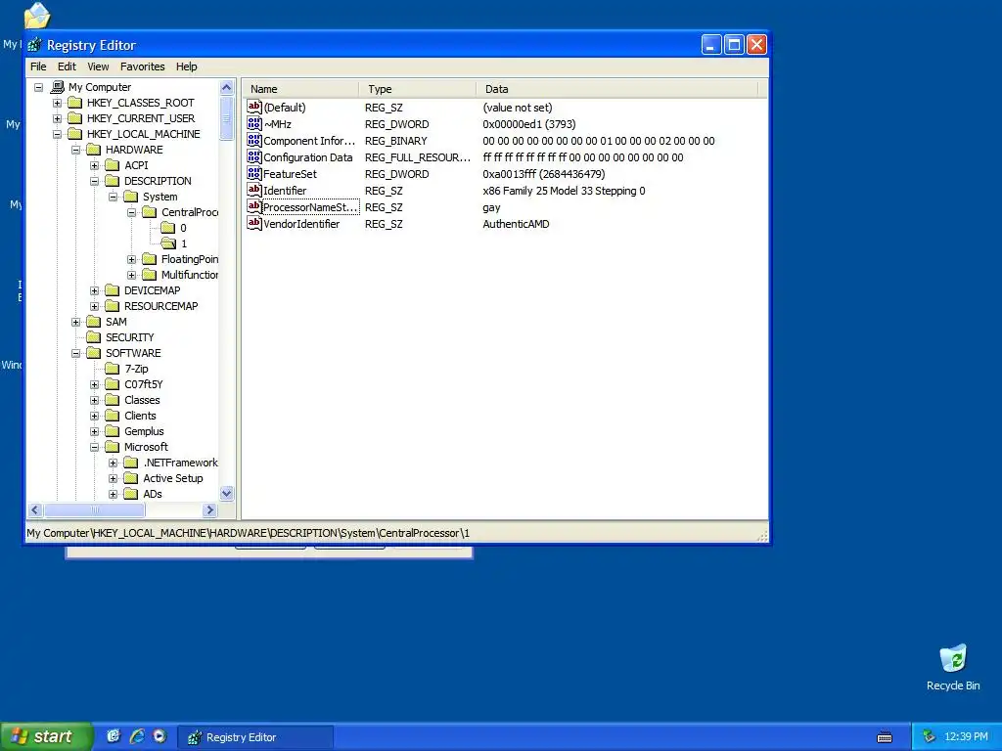Select the .NETFramework key
Viewport: 1002px width, 751px height.
coord(180,463)
